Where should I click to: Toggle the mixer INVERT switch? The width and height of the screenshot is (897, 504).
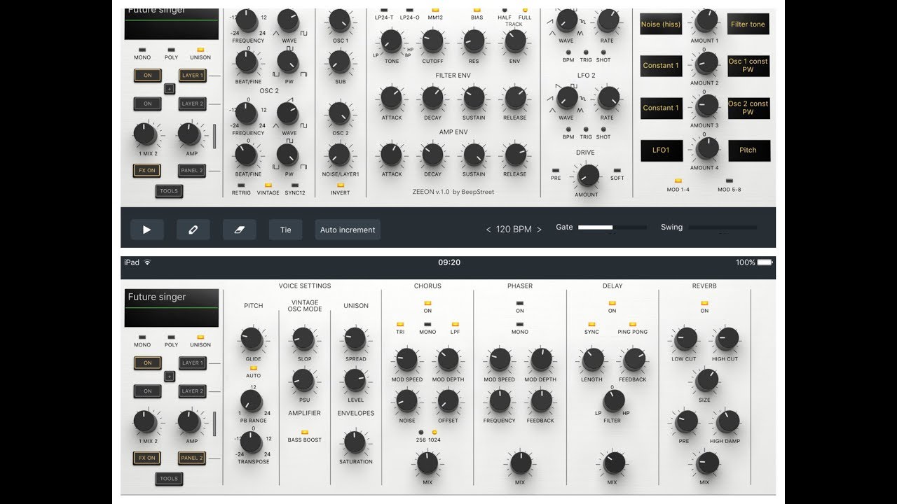[341, 185]
